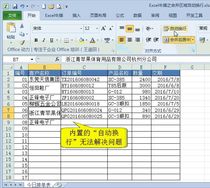Screen dimensions: 210x188
Task: Click the Paste clipboard icon
Action: pyautogui.click(x=11, y=27)
